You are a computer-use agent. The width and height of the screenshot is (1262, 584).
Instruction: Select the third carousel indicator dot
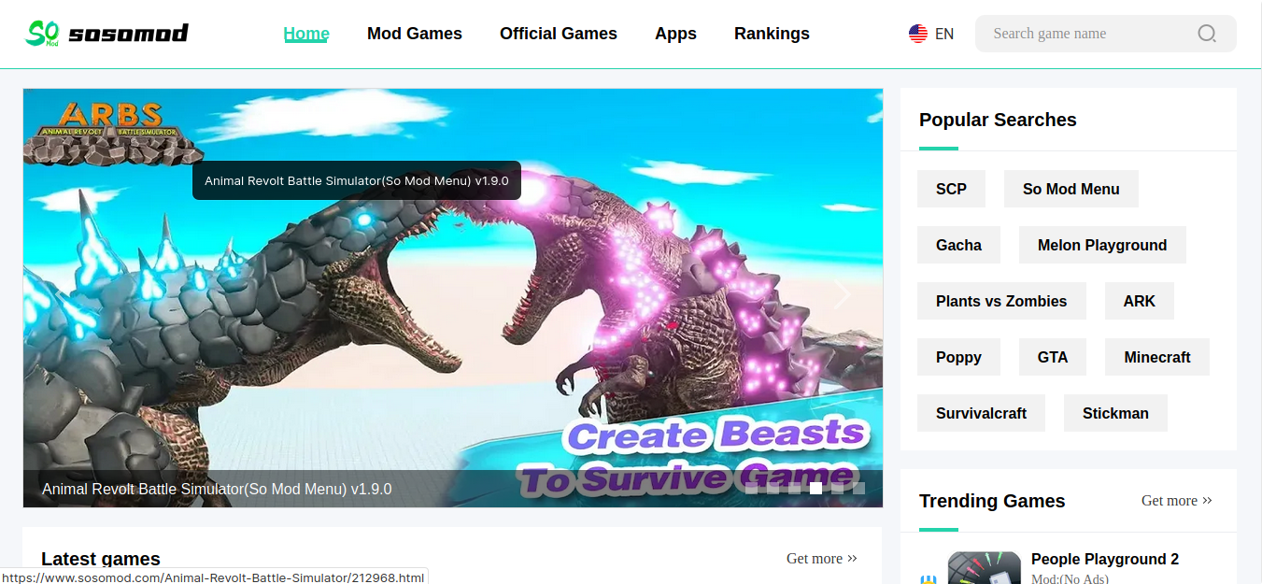coord(795,488)
